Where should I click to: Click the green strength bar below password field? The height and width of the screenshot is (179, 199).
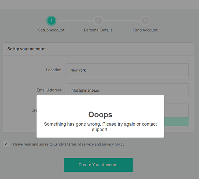(x=176, y=121)
